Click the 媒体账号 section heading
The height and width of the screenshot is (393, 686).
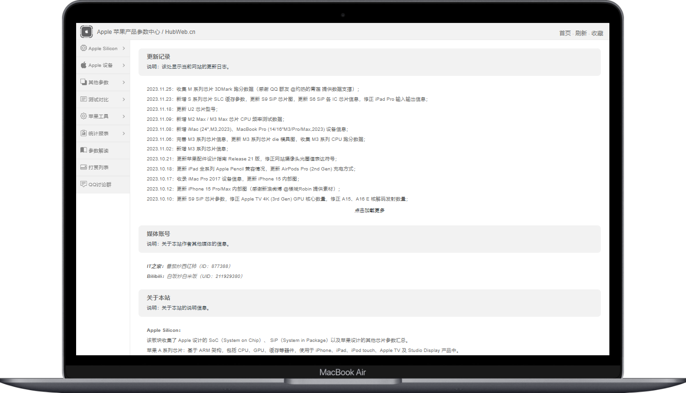coord(158,234)
